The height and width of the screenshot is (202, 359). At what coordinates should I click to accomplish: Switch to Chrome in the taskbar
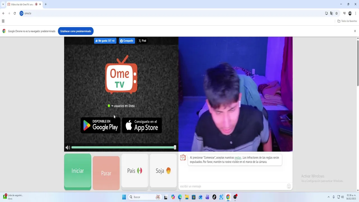(228, 197)
